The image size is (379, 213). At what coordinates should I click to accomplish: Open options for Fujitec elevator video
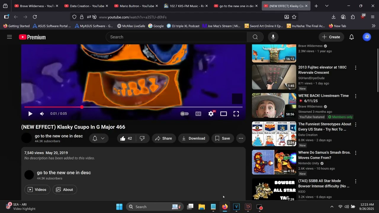coord(356,68)
